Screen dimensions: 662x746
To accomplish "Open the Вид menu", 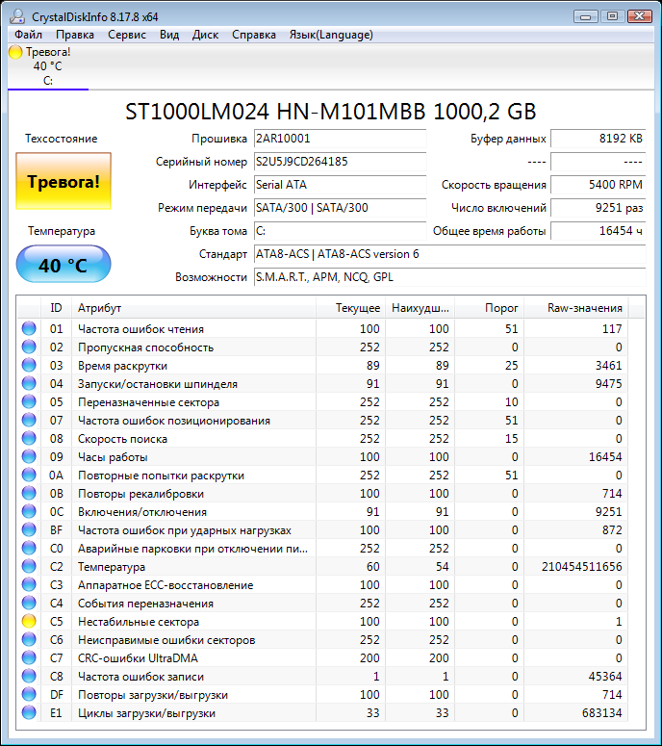I will click(169, 35).
